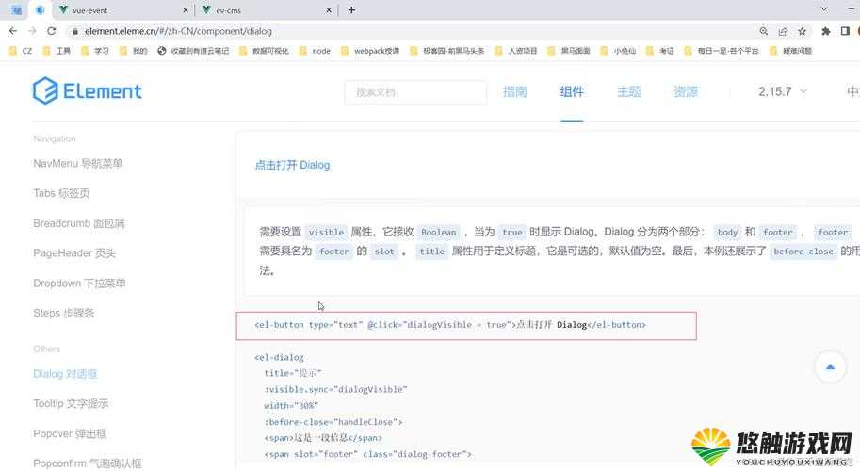The image size is (860, 471).
Task: Open Dropdown 下拉菜单 in sidebar
Action: pyautogui.click(x=79, y=283)
